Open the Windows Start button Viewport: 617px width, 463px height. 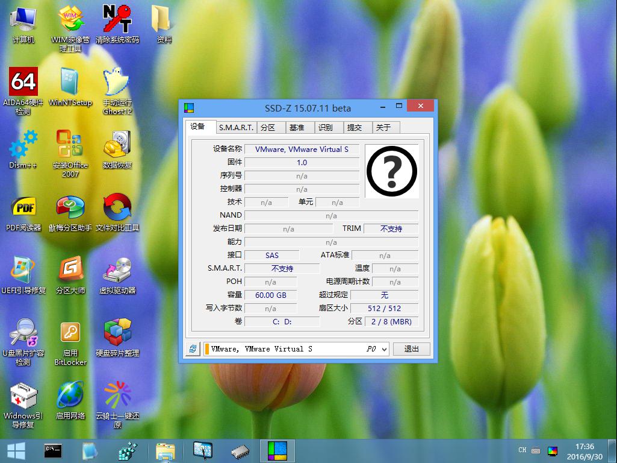click(16, 450)
